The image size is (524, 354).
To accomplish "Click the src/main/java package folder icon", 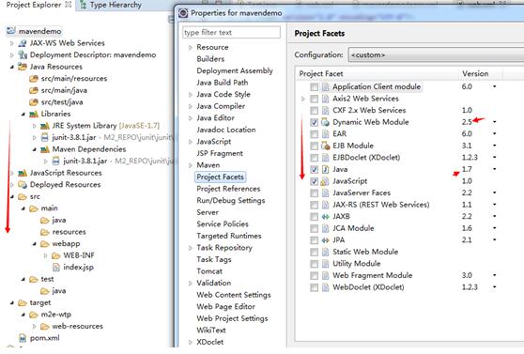I will tap(34, 90).
